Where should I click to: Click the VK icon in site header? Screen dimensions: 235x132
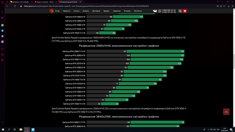pyautogui.click(x=155, y=11)
